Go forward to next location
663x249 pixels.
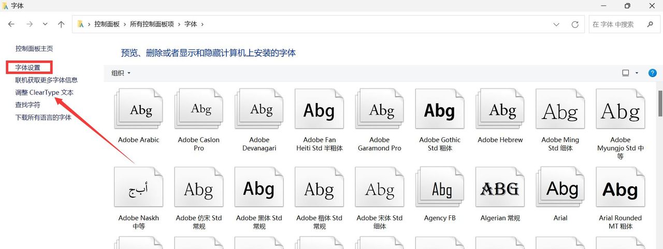point(30,24)
